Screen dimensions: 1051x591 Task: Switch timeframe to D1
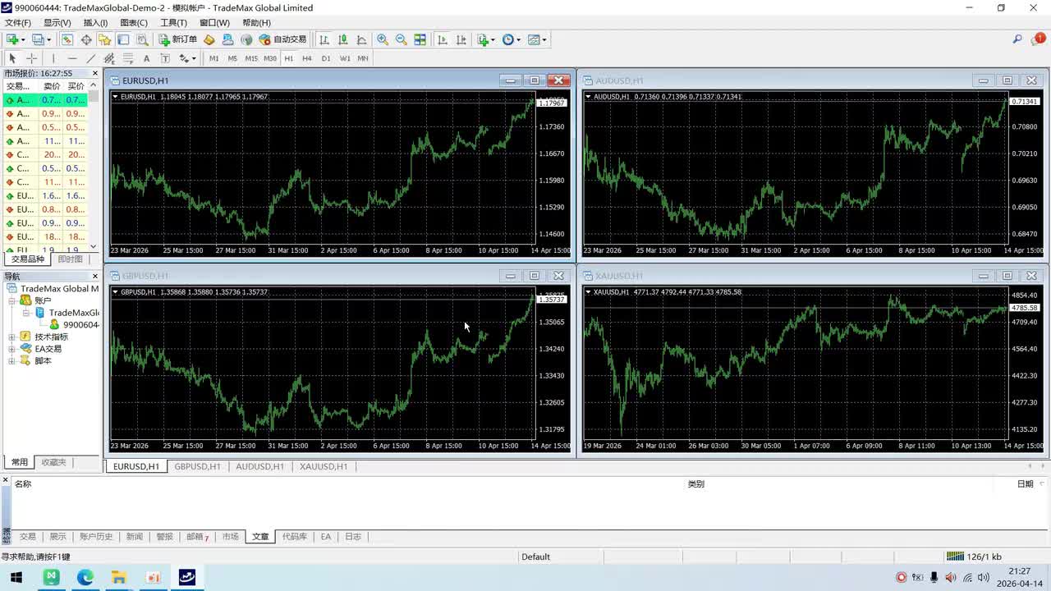click(x=326, y=58)
